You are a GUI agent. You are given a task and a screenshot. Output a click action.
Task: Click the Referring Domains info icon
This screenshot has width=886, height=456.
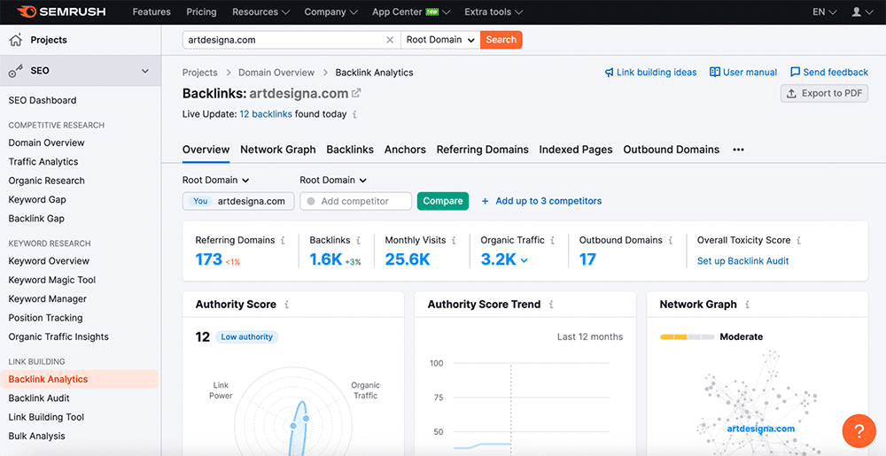[283, 241]
